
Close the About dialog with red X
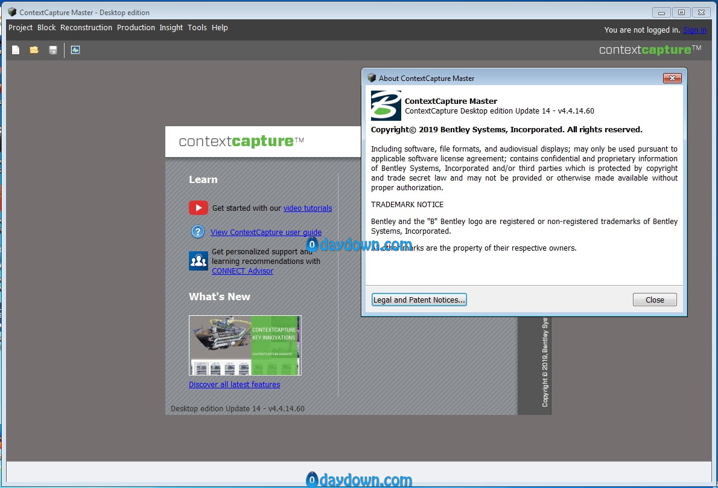coord(672,79)
